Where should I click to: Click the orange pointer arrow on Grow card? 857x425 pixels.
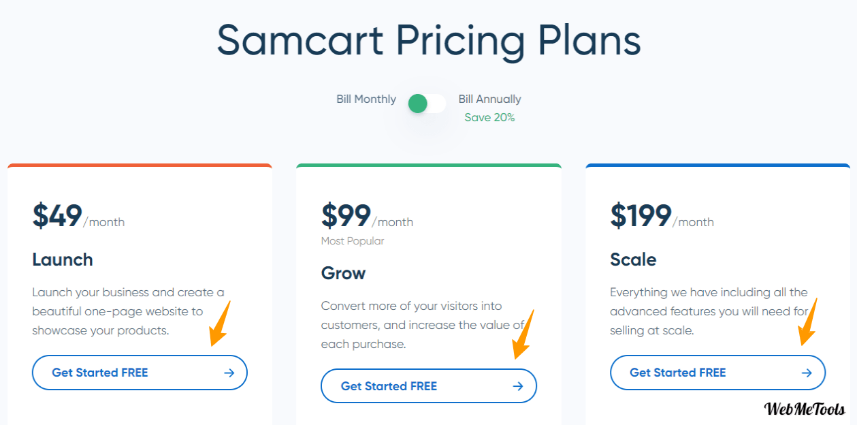pyautogui.click(x=523, y=334)
